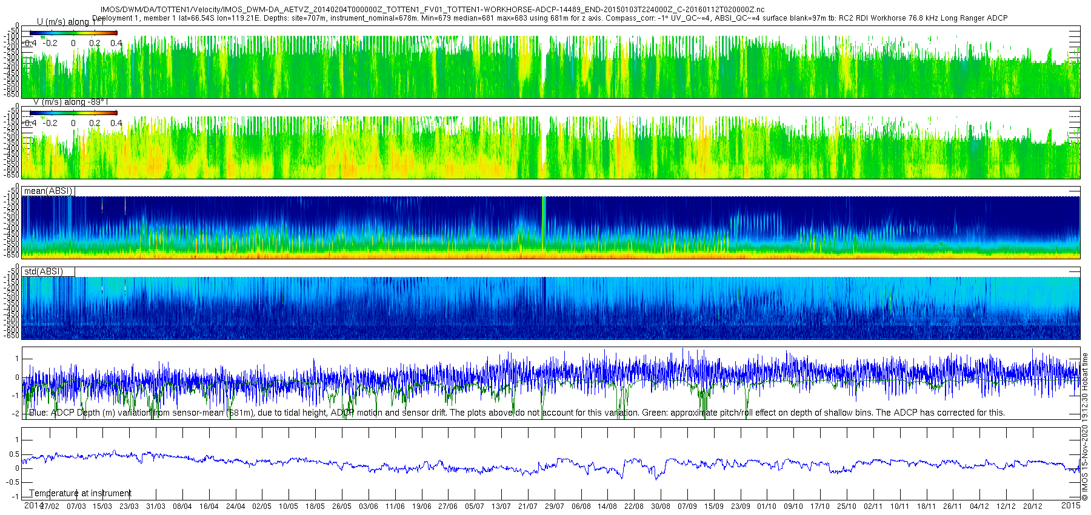Click the 'Temperature at instrument' label
1091x515 pixels.
80,493
